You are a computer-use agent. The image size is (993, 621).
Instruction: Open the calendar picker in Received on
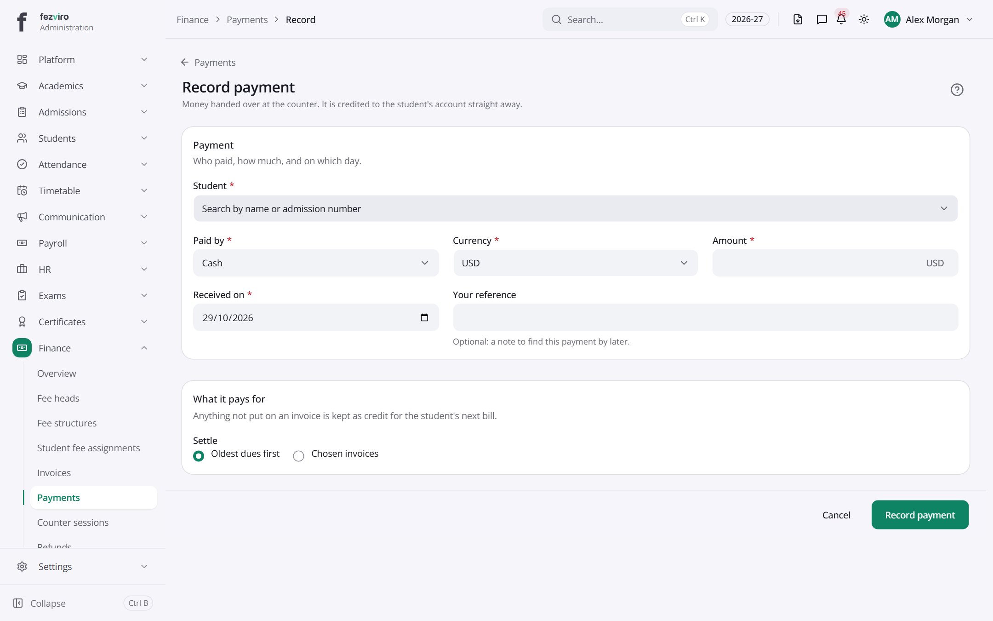(x=424, y=317)
